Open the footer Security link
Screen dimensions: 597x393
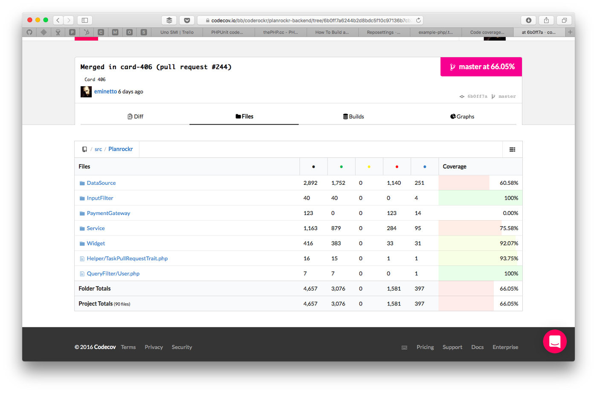[182, 347]
